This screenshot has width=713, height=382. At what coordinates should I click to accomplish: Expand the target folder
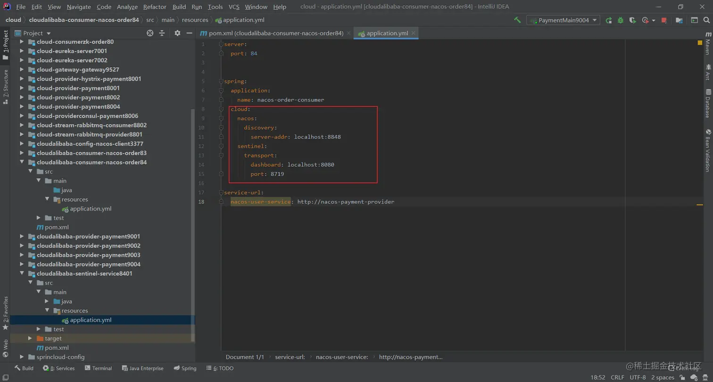click(x=30, y=339)
